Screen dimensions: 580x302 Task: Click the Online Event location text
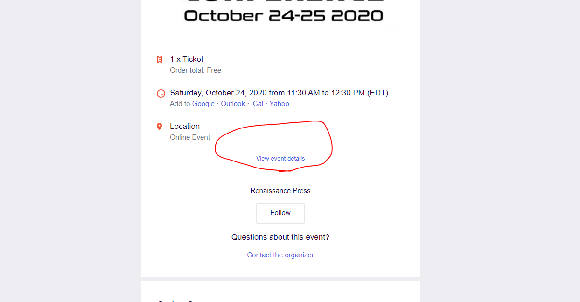190,137
